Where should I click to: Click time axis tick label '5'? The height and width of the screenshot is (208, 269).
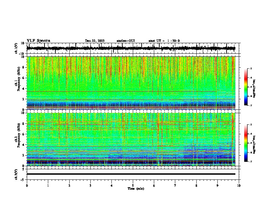[133, 186]
